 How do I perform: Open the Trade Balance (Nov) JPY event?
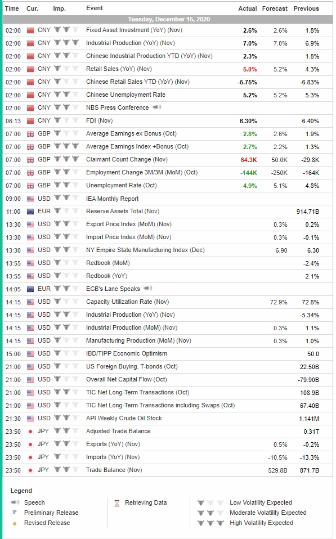[x=114, y=470]
